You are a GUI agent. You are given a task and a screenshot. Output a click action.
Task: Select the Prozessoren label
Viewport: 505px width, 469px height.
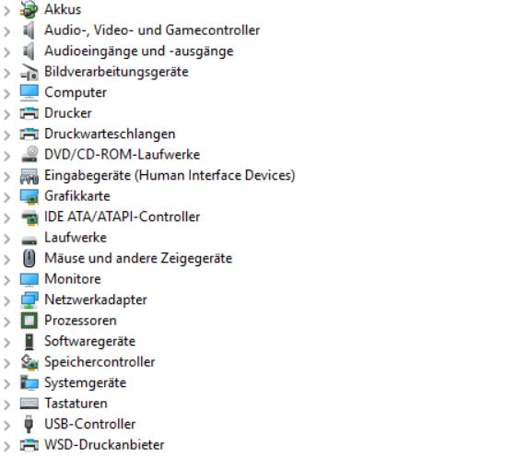pos(80,321)
